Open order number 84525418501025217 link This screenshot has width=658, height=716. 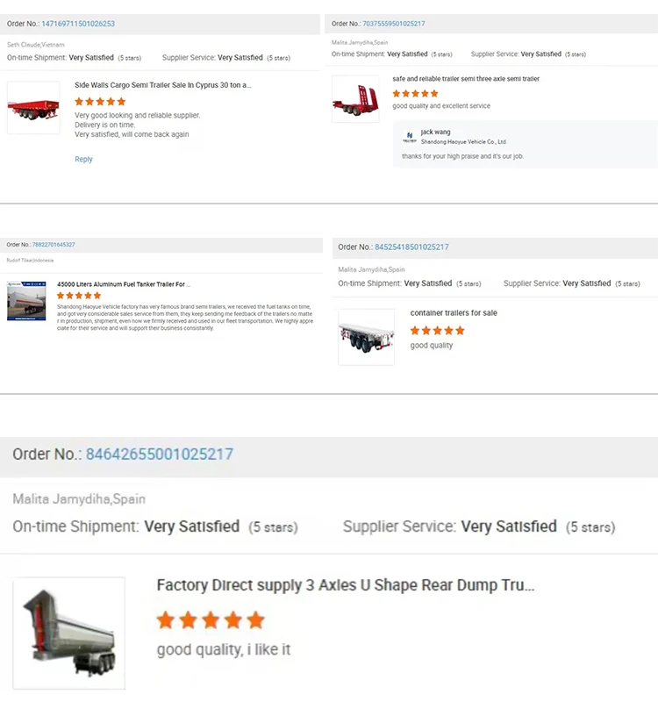411,247
